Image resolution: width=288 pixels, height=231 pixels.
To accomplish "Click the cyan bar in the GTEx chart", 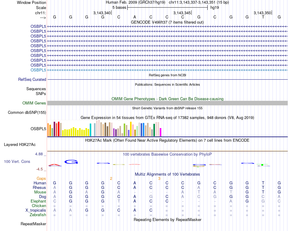I will coord(90,130).
